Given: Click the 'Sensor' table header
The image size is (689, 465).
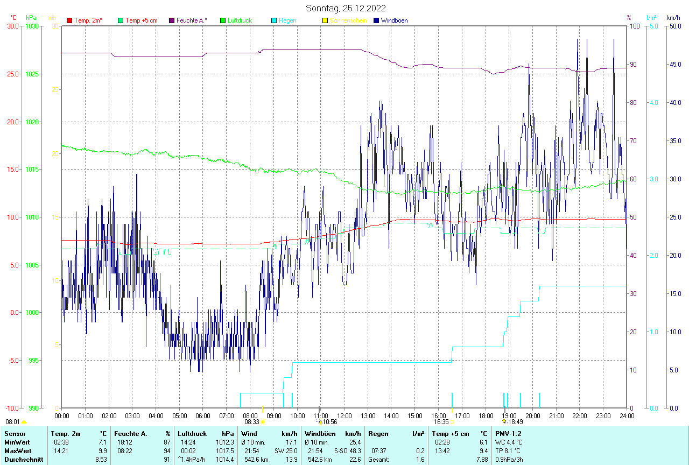Looking at the screenshot, I should pos(15,433).
